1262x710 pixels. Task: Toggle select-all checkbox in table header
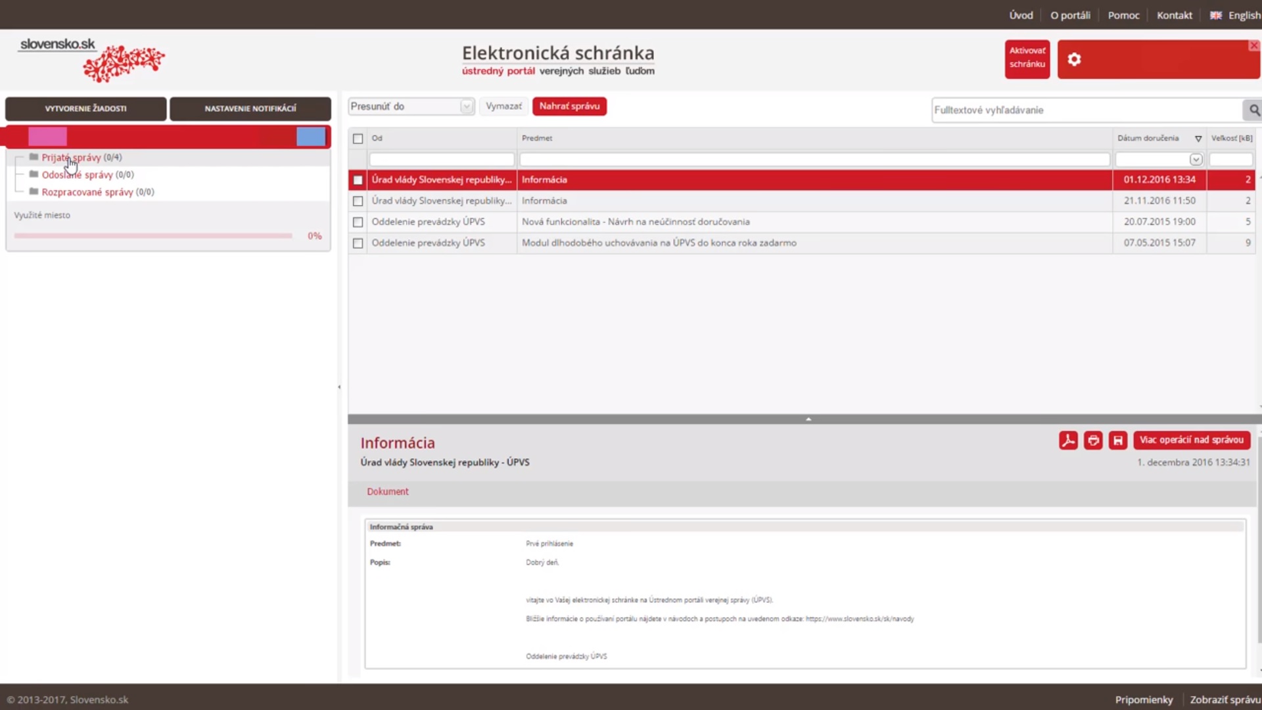[358, 139]
